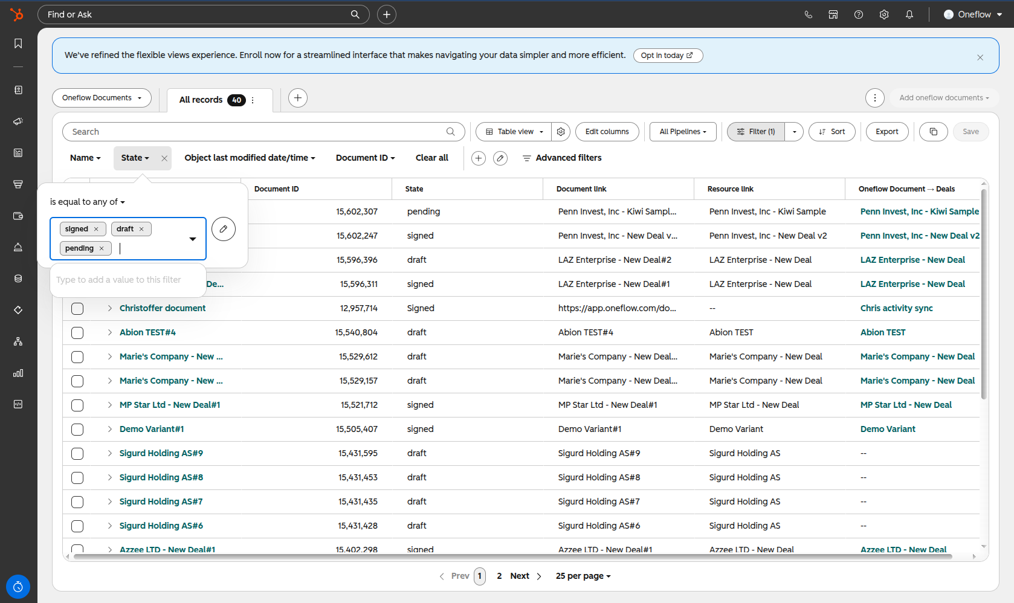
Task: Expand the filter values dropdown arrow
Action: pos(193,239)
